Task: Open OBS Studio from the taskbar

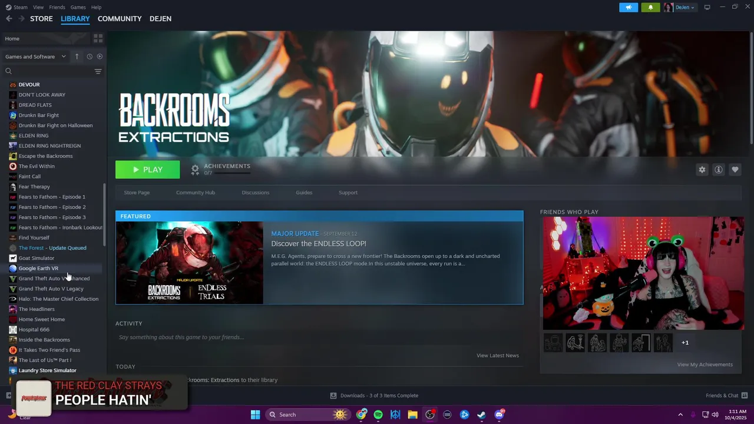Action: click(430, 415)
